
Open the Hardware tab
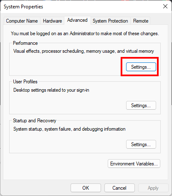pos(52,21)
